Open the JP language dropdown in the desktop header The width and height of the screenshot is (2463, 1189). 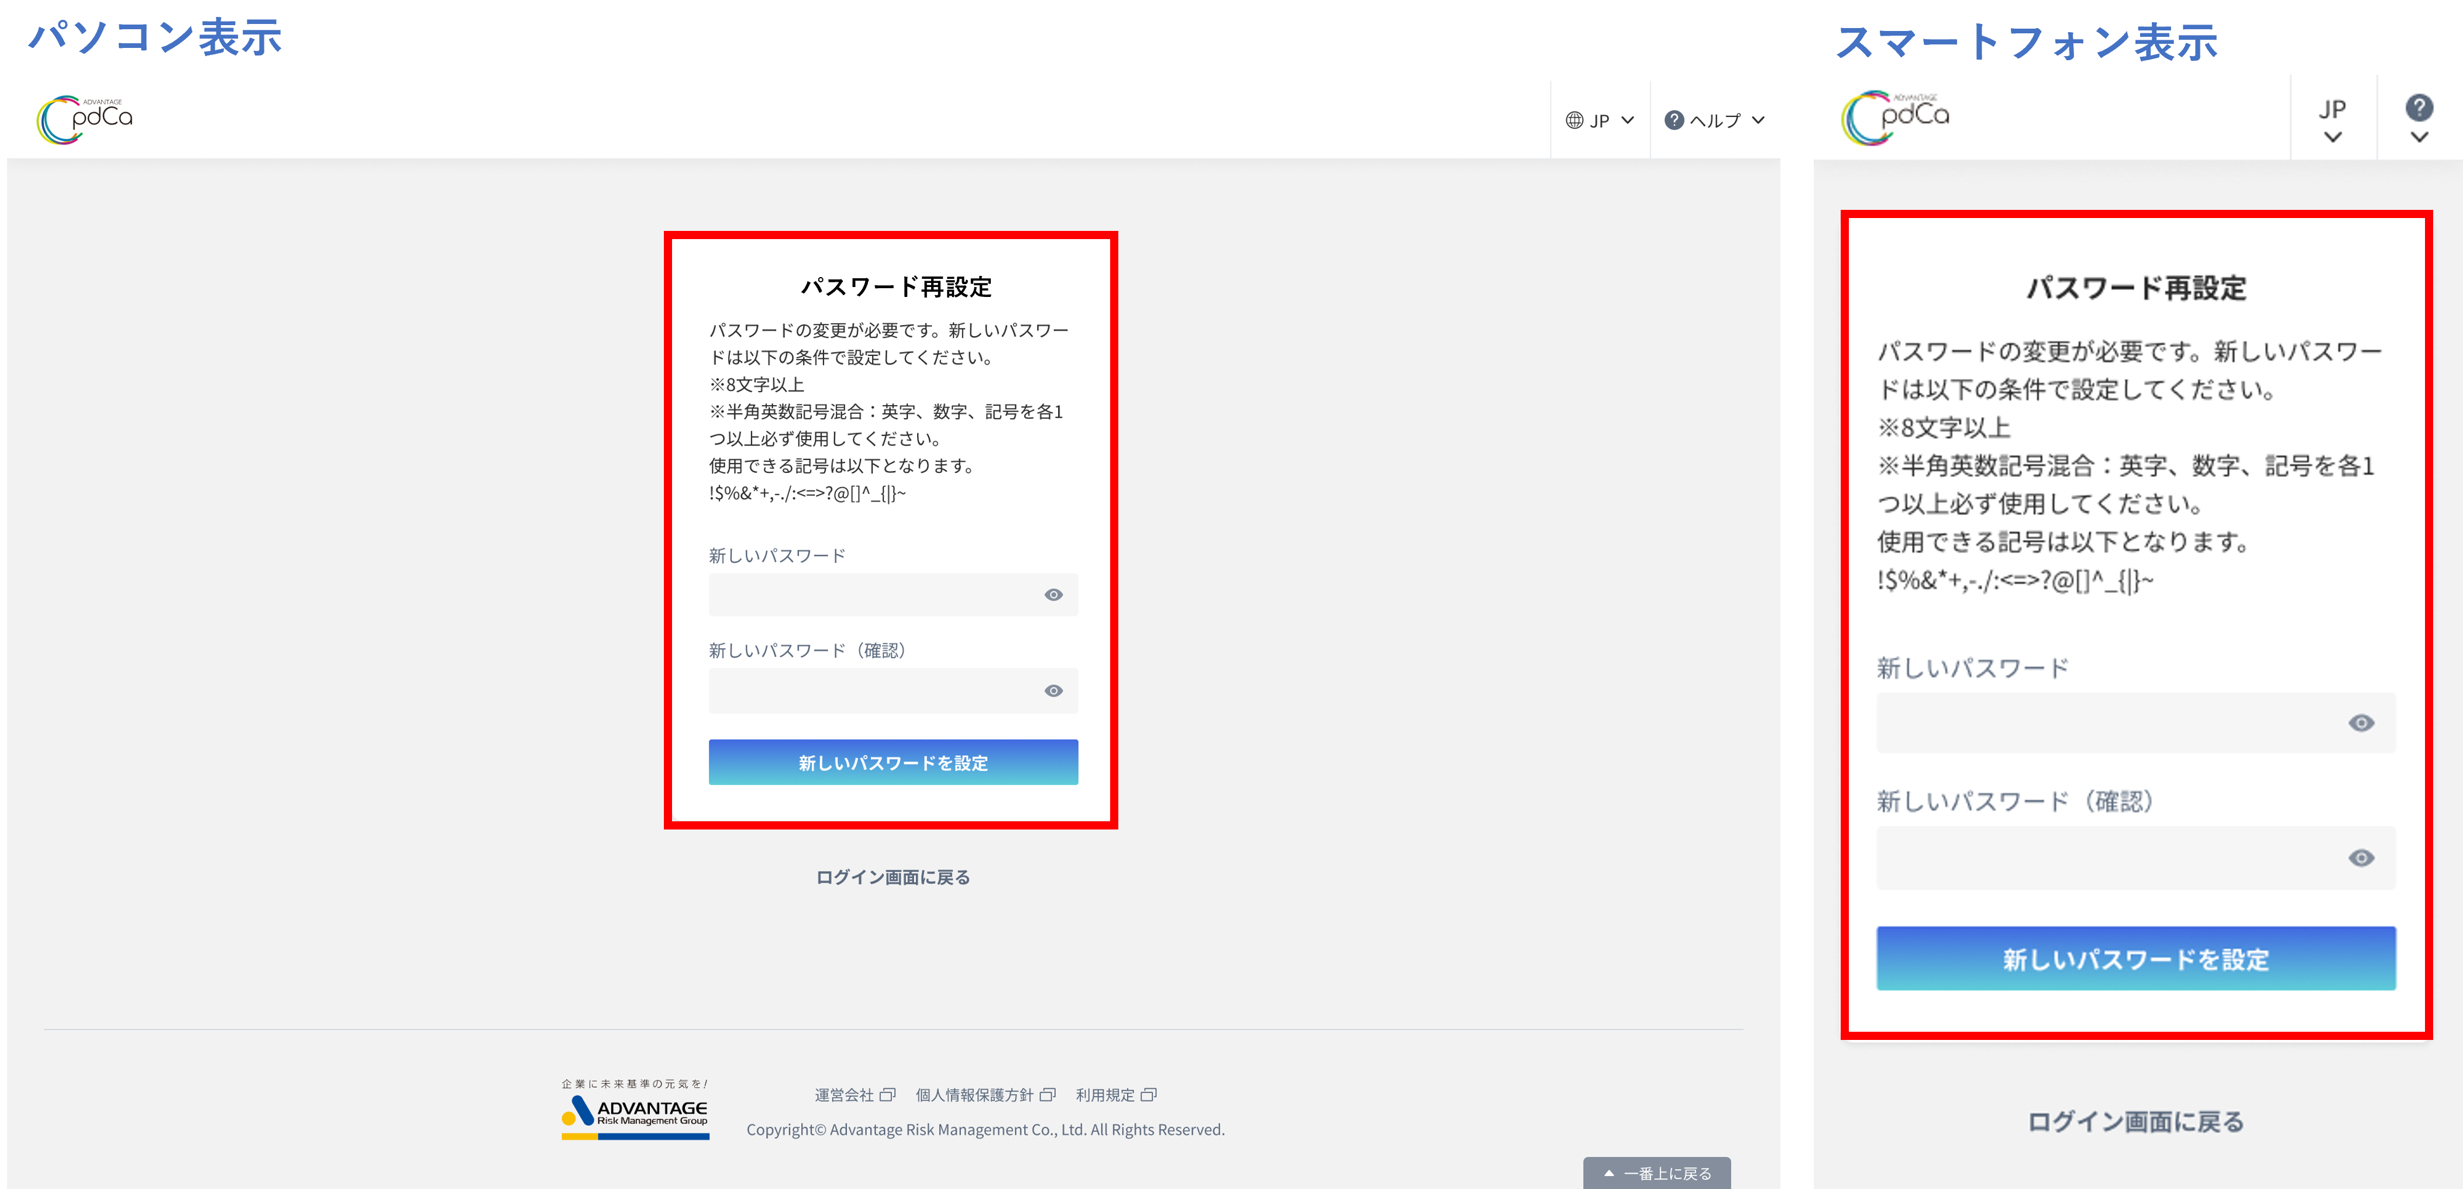[1600, 120]
